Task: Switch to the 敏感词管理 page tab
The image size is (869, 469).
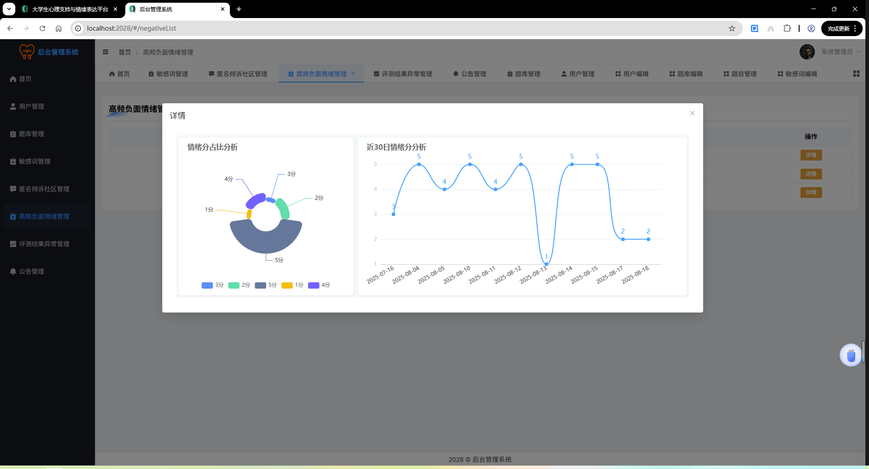Action: coord(168,74)
